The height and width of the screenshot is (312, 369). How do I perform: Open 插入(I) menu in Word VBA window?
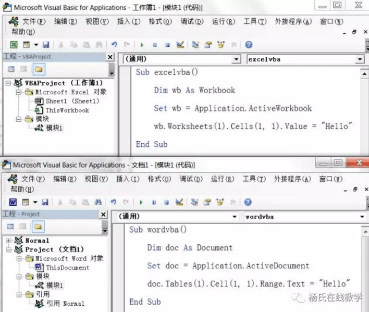point(128,179)
